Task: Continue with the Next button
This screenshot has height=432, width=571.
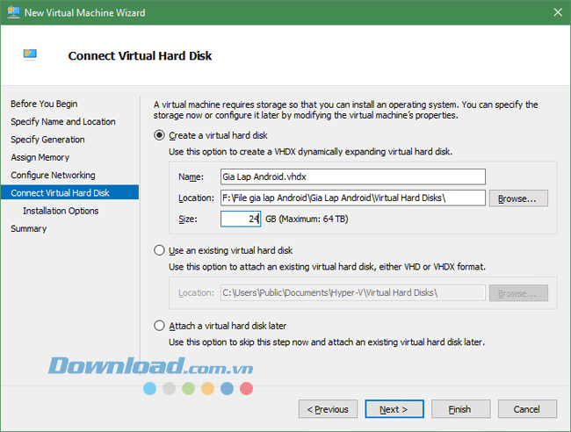Action: pos(394,409)
